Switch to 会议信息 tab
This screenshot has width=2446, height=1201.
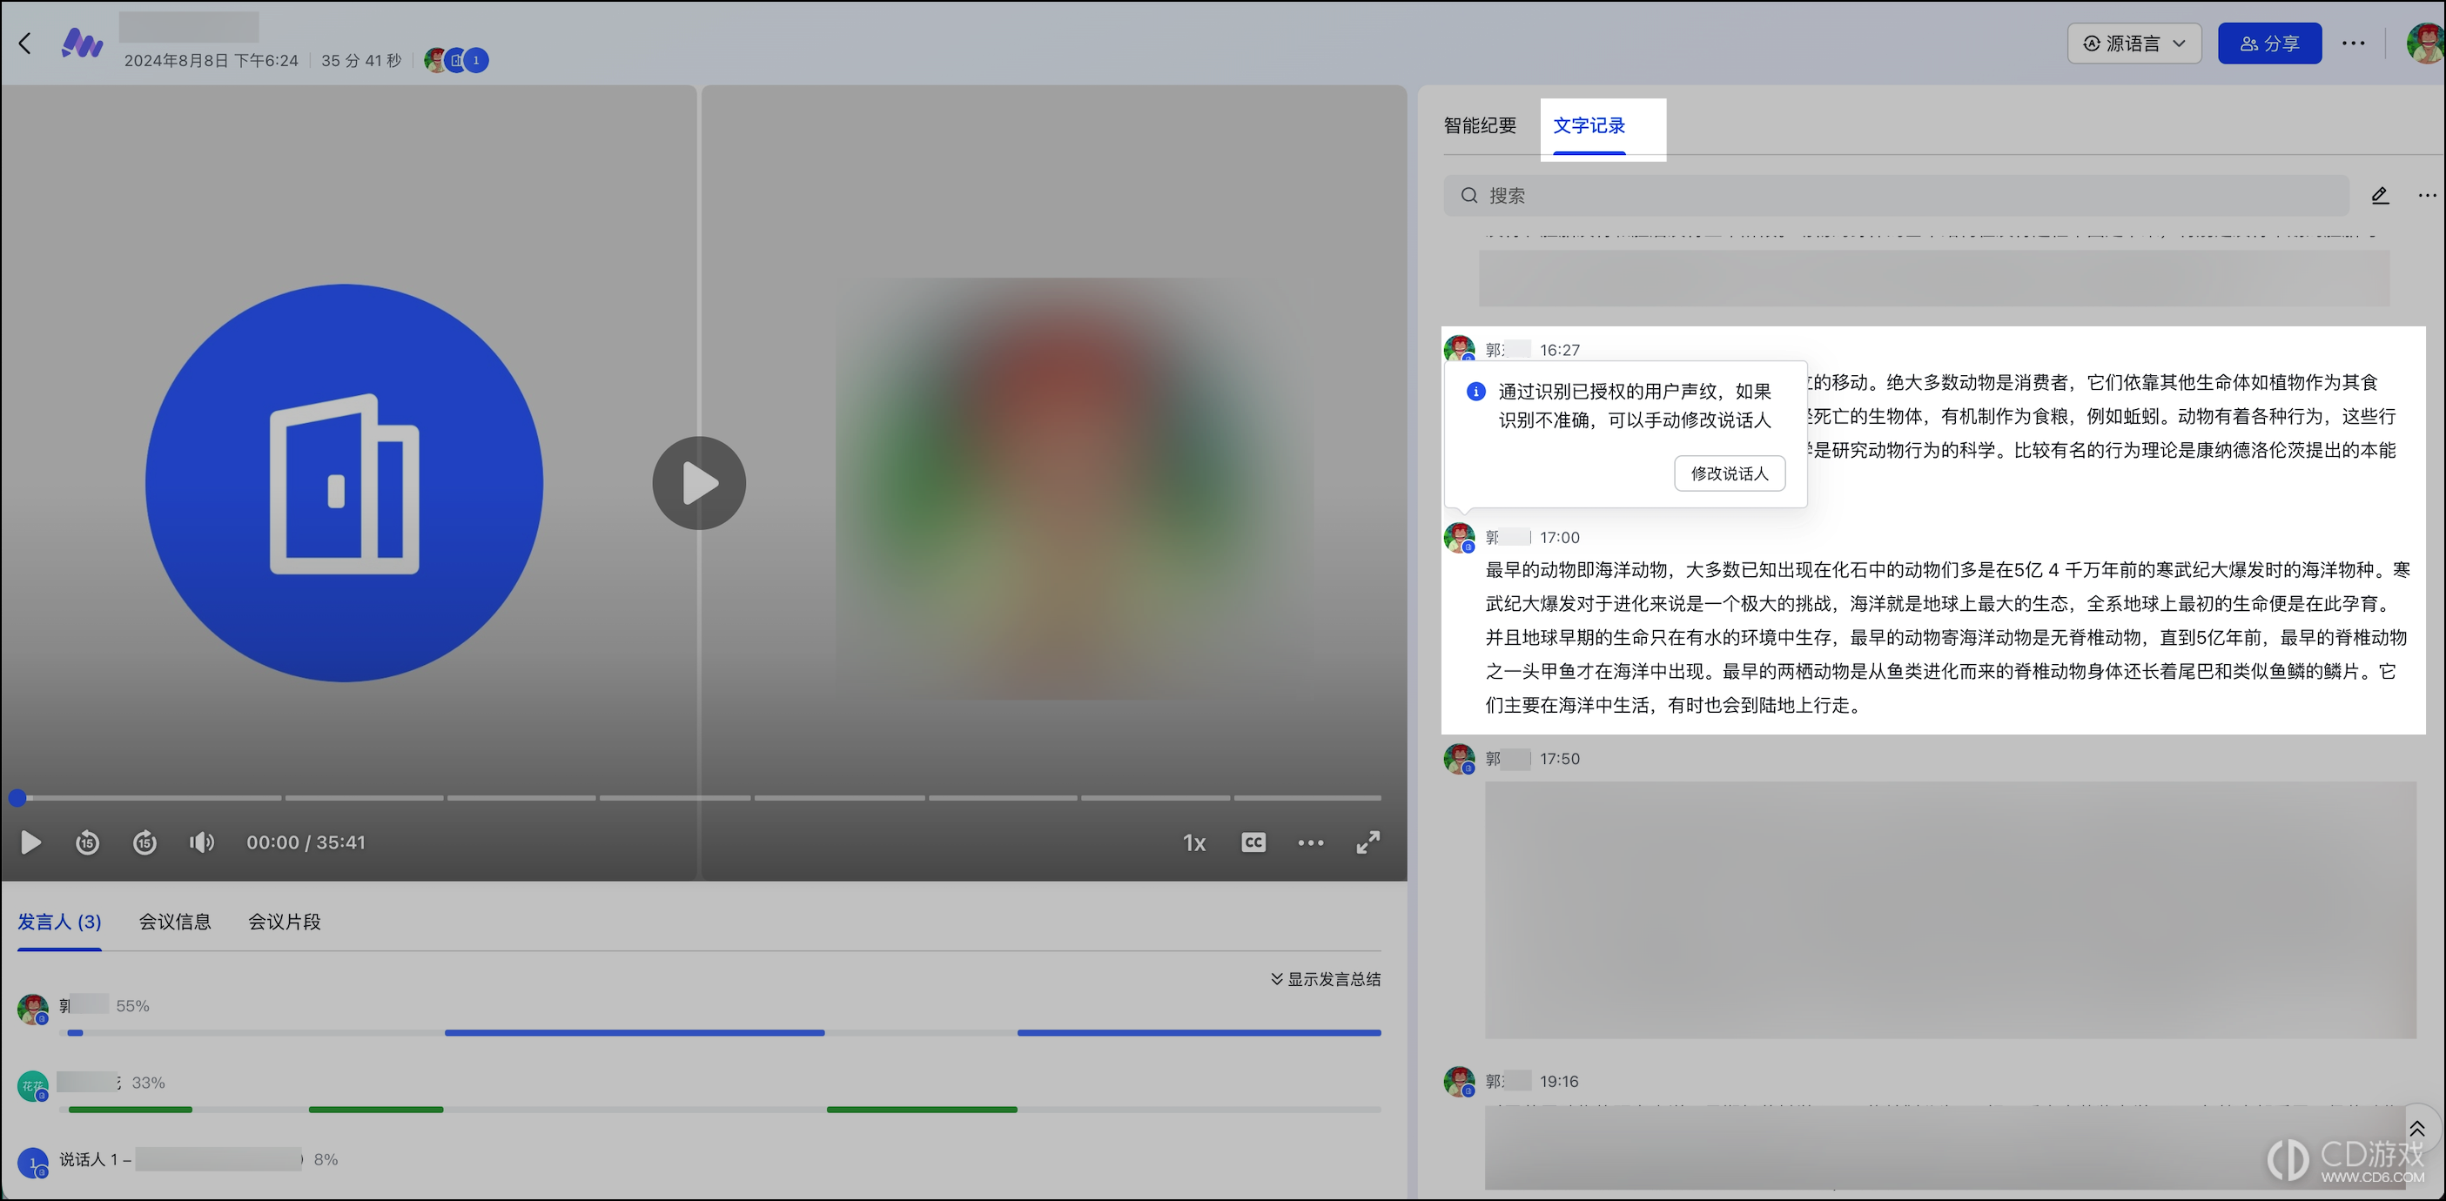(x=175, y=921)
